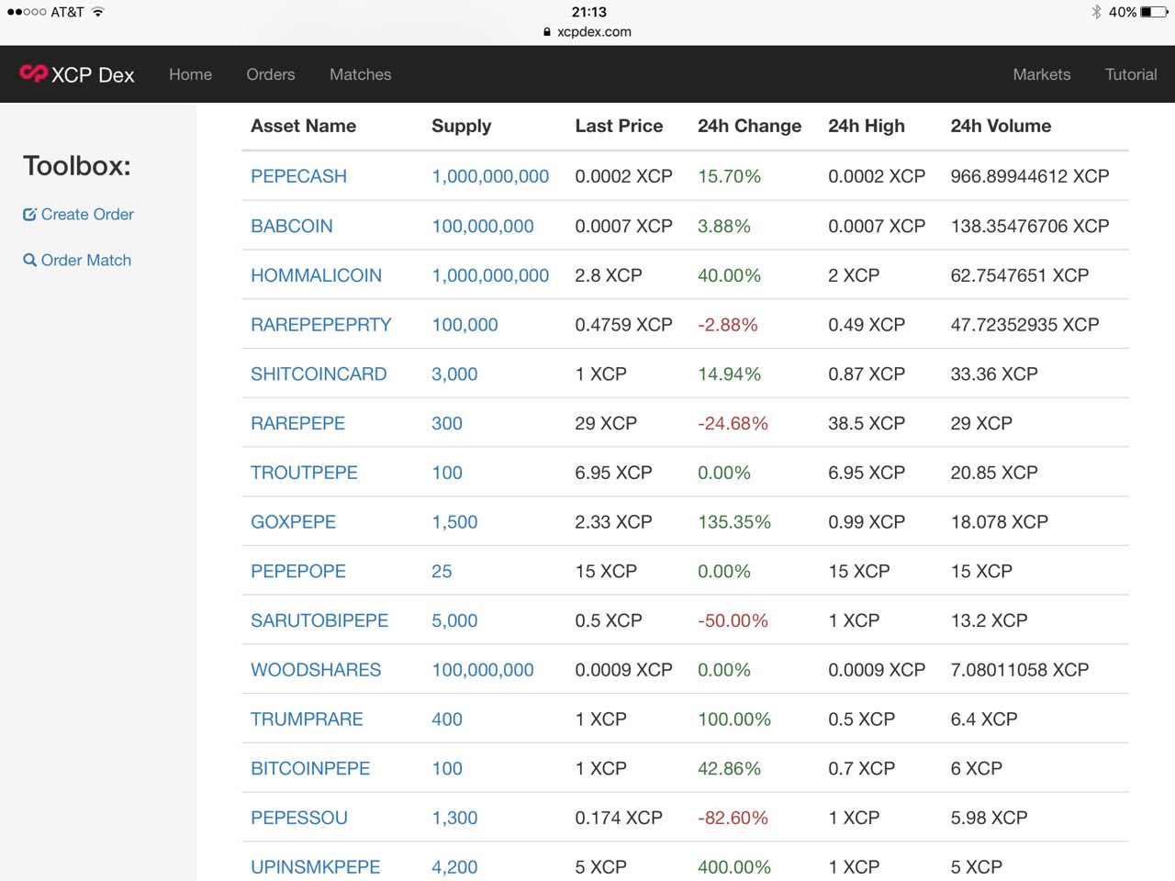Open the TROUTPEPE asset link
1175x881 pixels.
tap(304, 473)
